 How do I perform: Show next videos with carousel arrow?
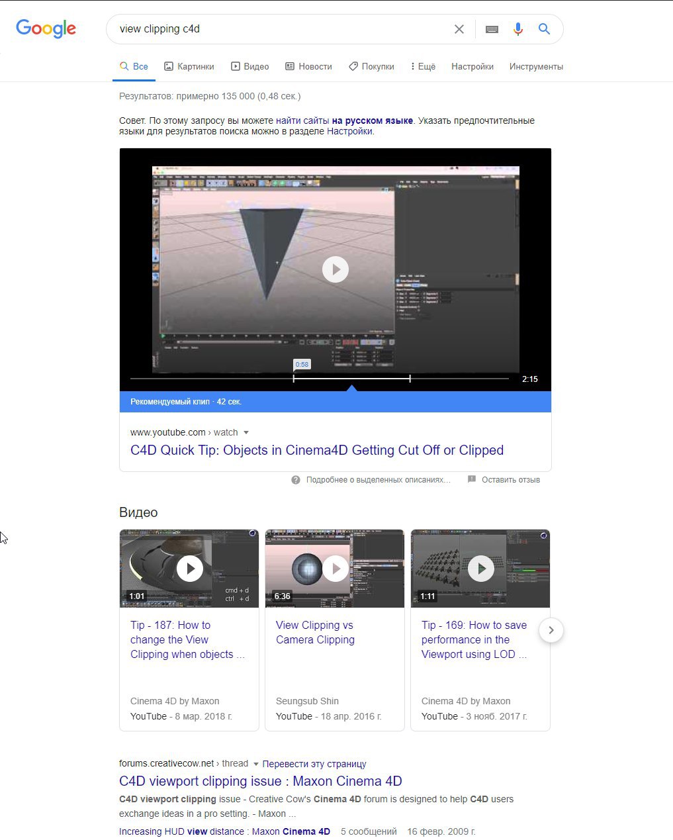(x=551, y=630)
